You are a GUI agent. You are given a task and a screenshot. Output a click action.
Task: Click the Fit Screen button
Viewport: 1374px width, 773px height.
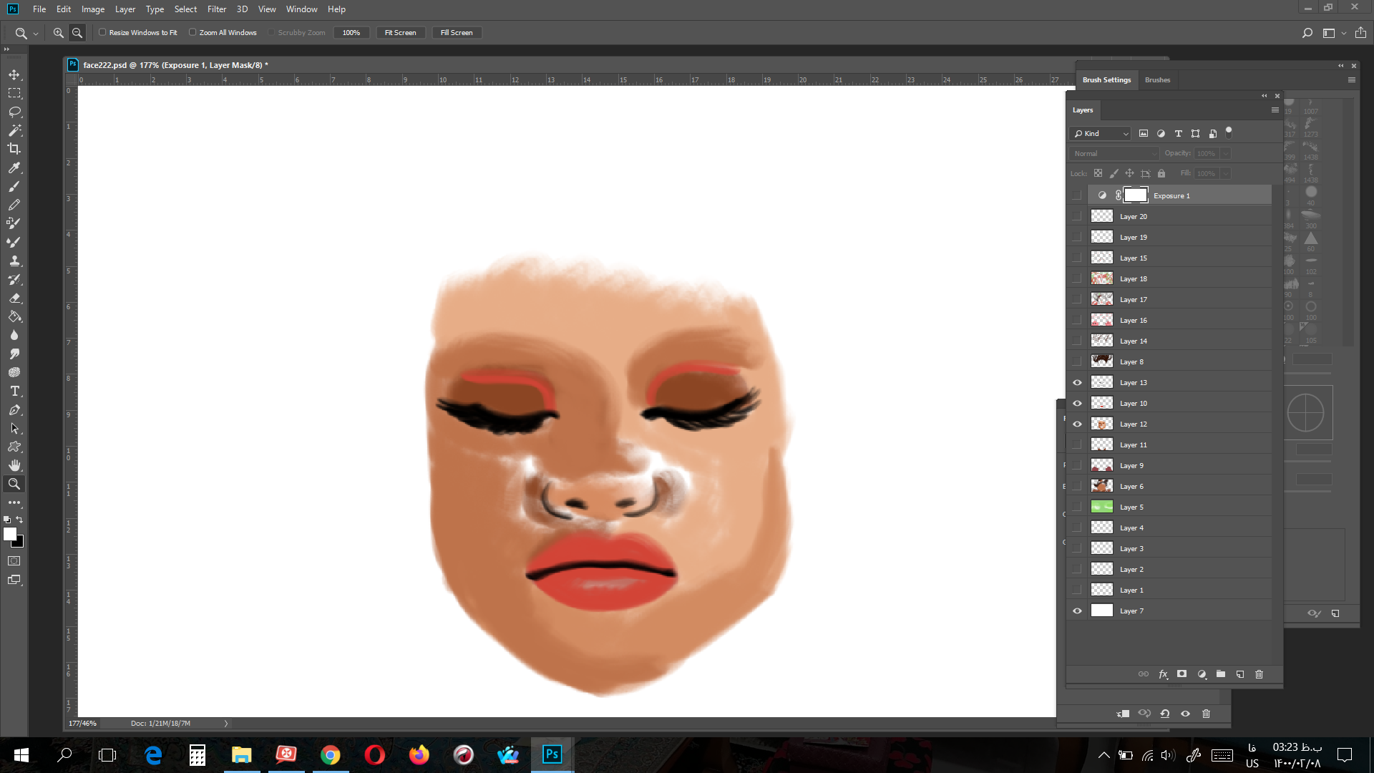click(401, 33)
